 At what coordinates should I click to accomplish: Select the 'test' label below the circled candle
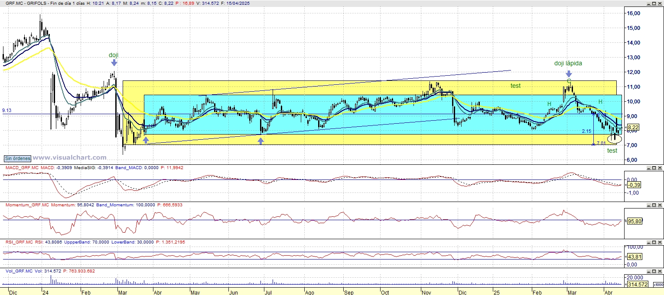(612, 151)
